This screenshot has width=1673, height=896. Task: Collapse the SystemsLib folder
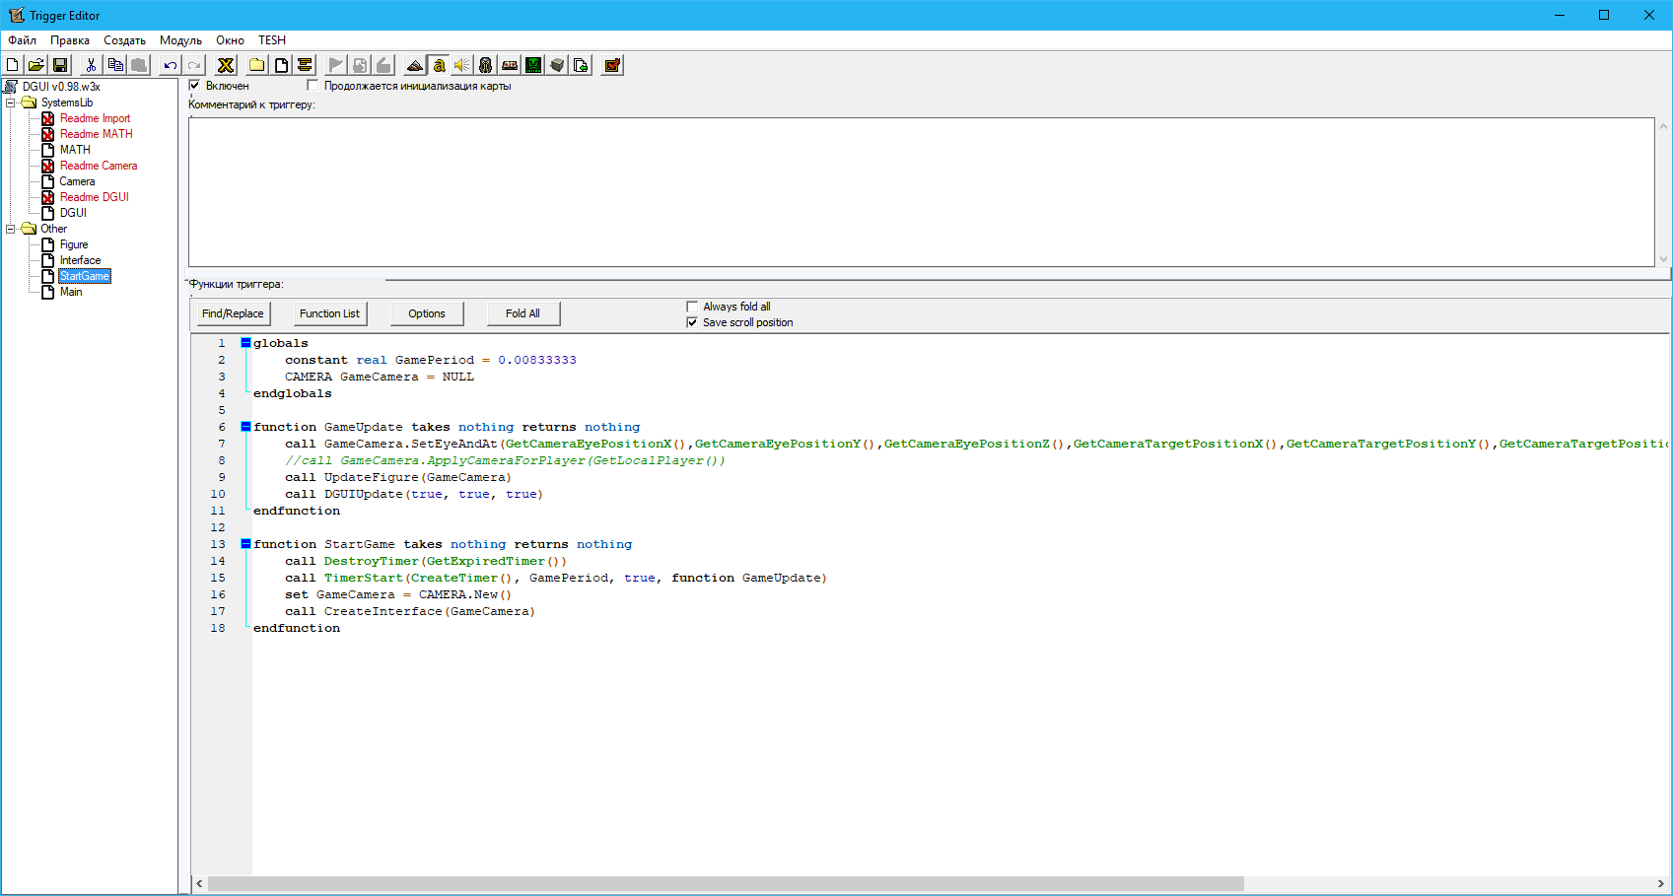click(11, 103)
